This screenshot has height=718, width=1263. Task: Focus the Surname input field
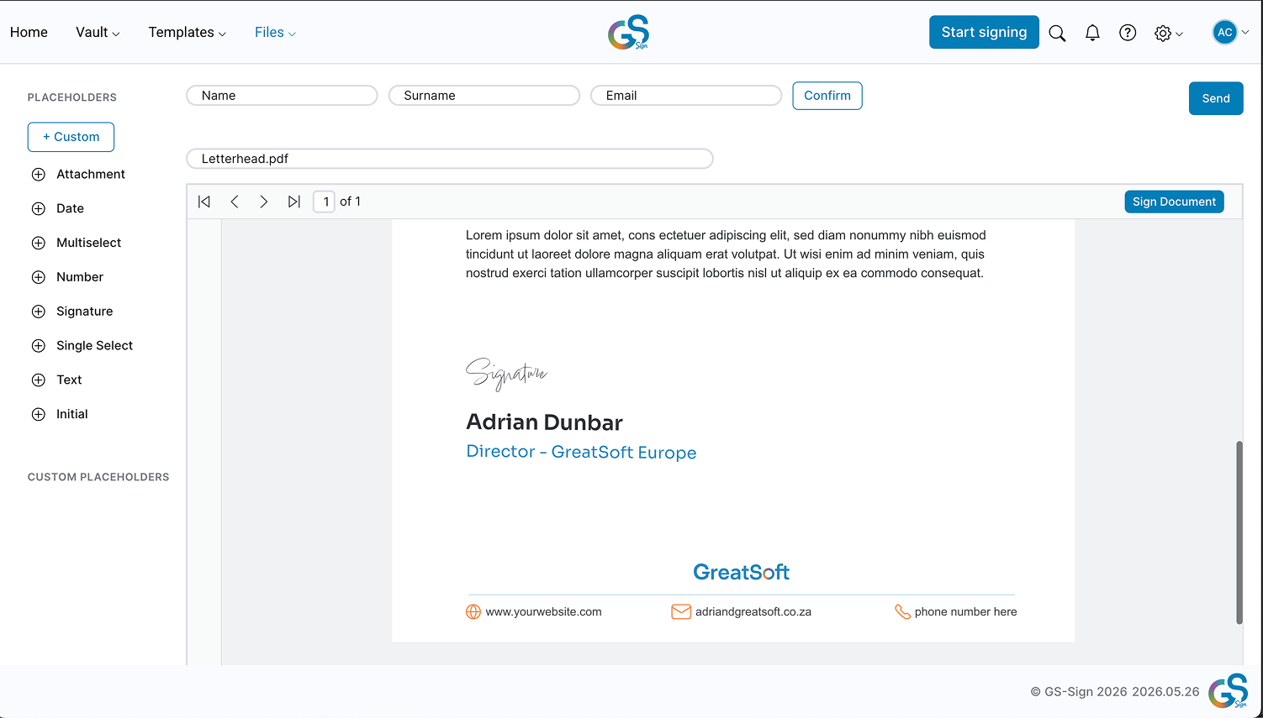pos(484,96)
